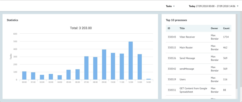Viewport: 242px width, 102px height.
Task: Click the count value 1754
Action: pos(226,37)
